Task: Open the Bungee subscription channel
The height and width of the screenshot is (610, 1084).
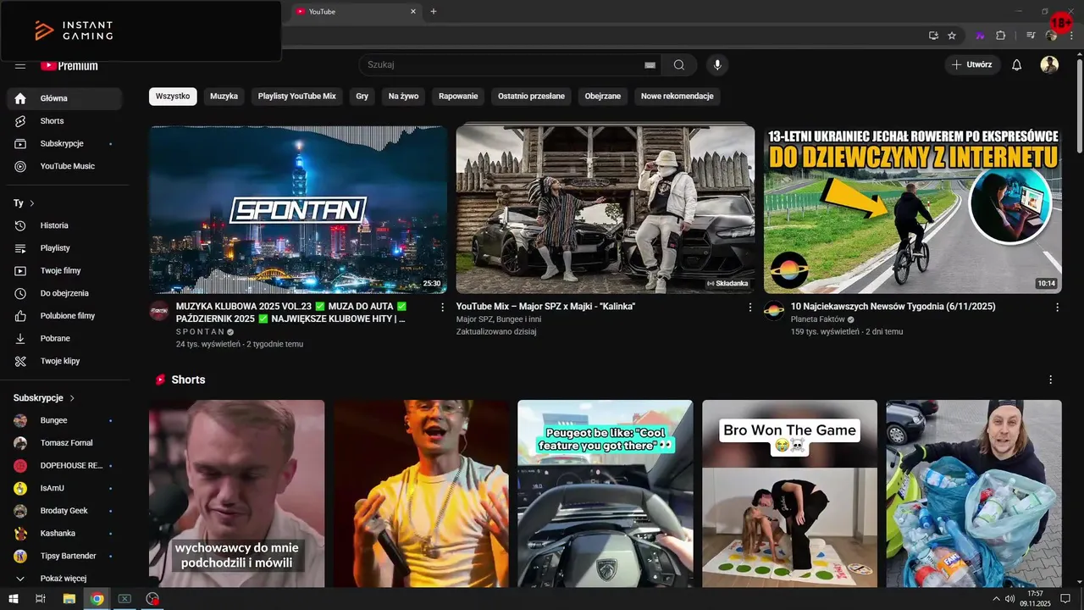Action: point(64,420)
